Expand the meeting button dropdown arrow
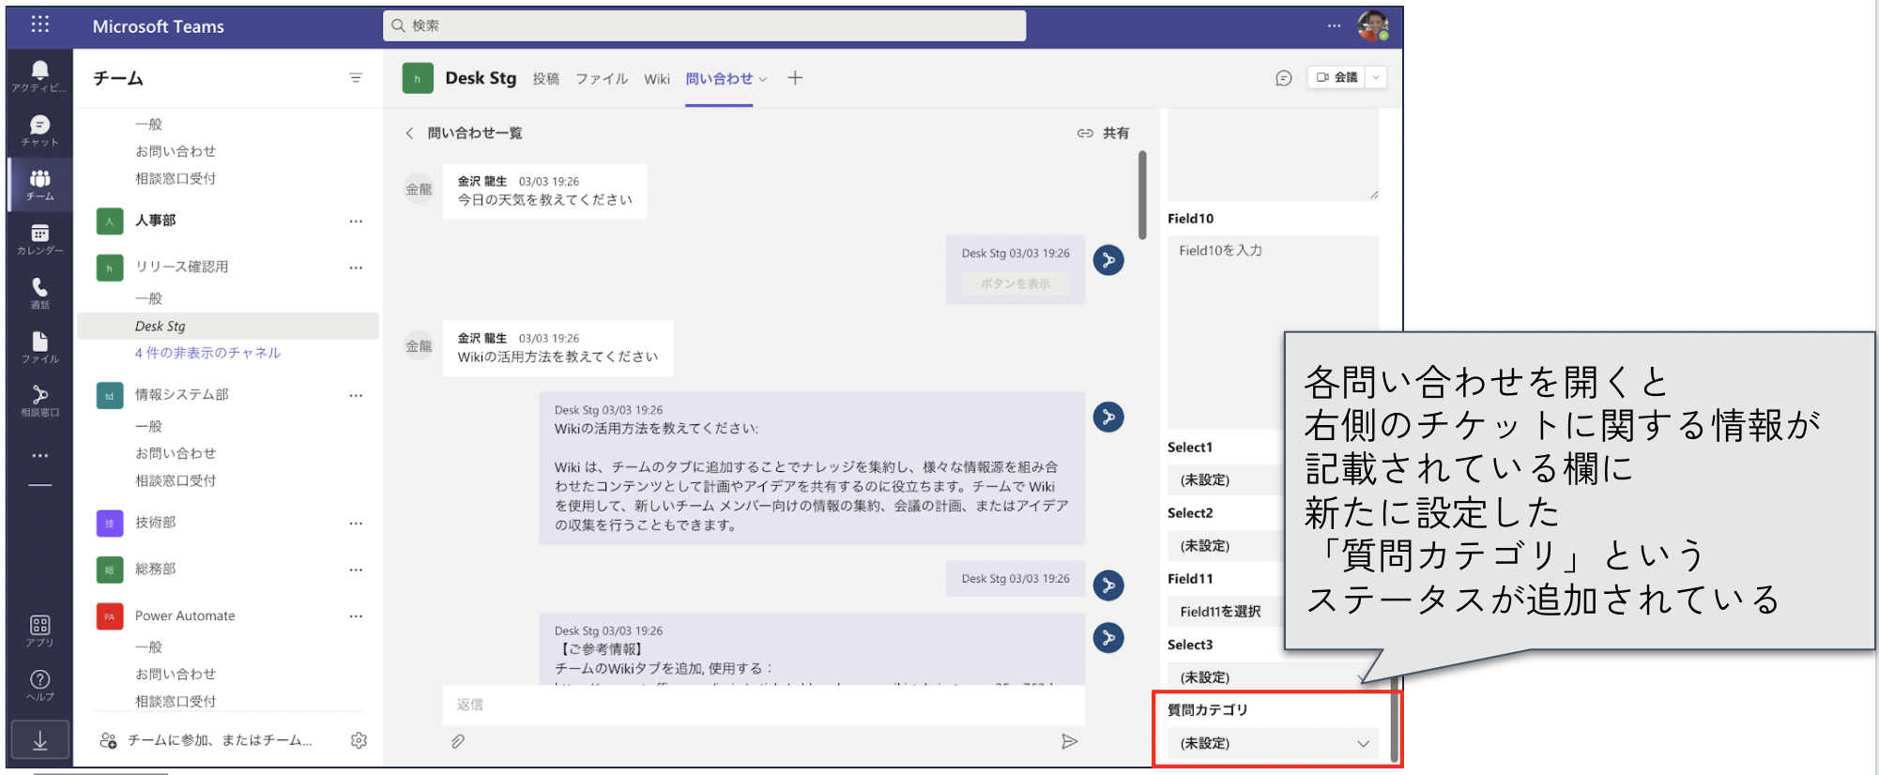 coord(1376,77)
